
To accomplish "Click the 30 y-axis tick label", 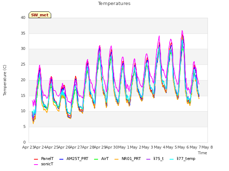I will [23, 49].
